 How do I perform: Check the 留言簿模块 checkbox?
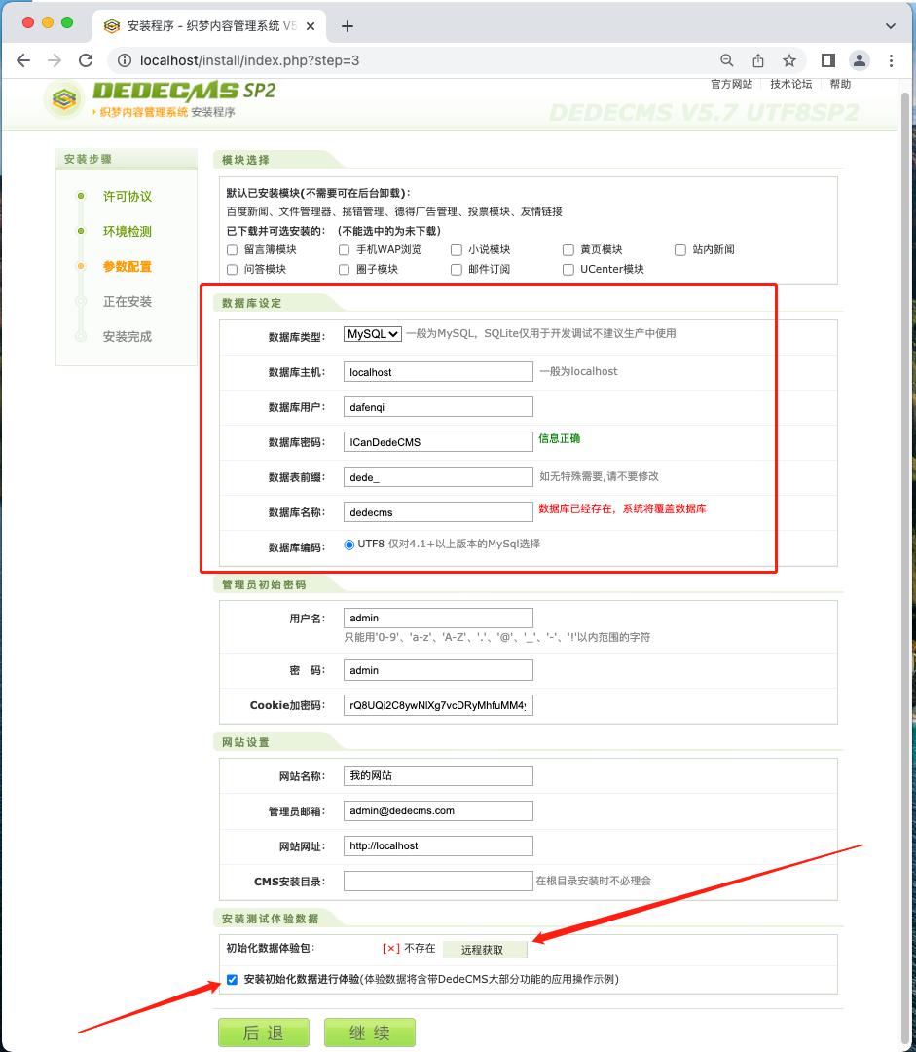[232, 249]
